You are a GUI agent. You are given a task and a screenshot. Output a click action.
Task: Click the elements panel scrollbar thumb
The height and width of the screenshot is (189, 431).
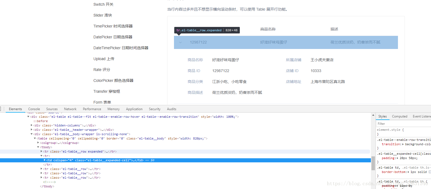coord(373,163)
